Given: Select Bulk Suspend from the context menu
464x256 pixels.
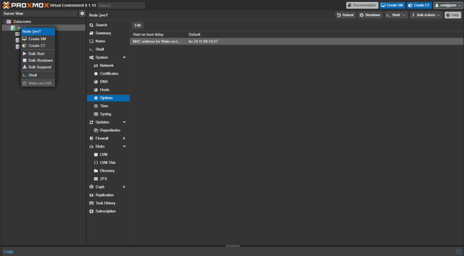Looking at the screenshot, I should (x=38, y=67).
